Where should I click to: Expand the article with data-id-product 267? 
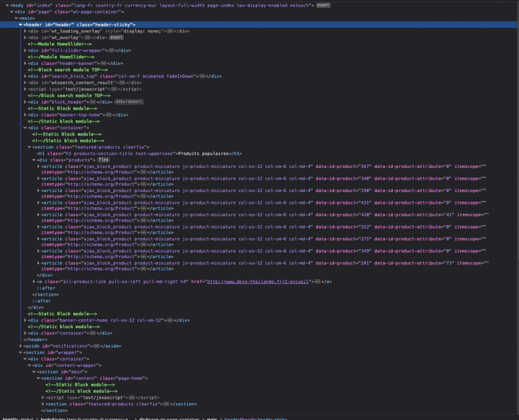39,166
